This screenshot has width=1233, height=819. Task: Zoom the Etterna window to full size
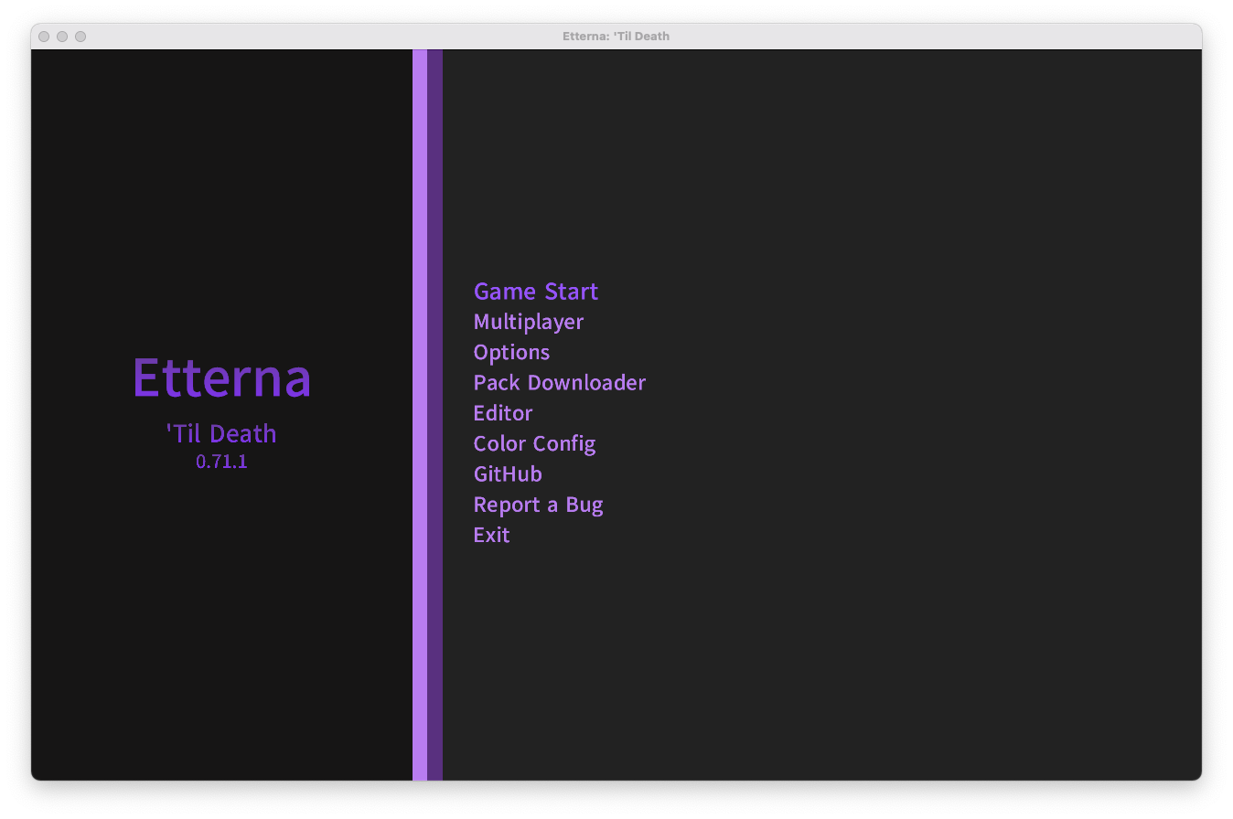pos(80,37)
